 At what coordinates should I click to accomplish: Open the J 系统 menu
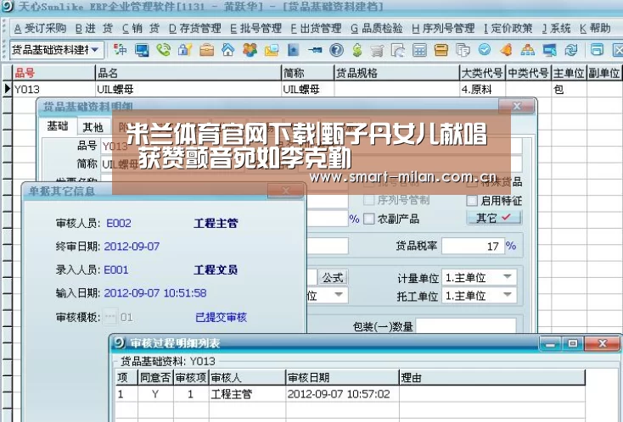click(557, 29)
